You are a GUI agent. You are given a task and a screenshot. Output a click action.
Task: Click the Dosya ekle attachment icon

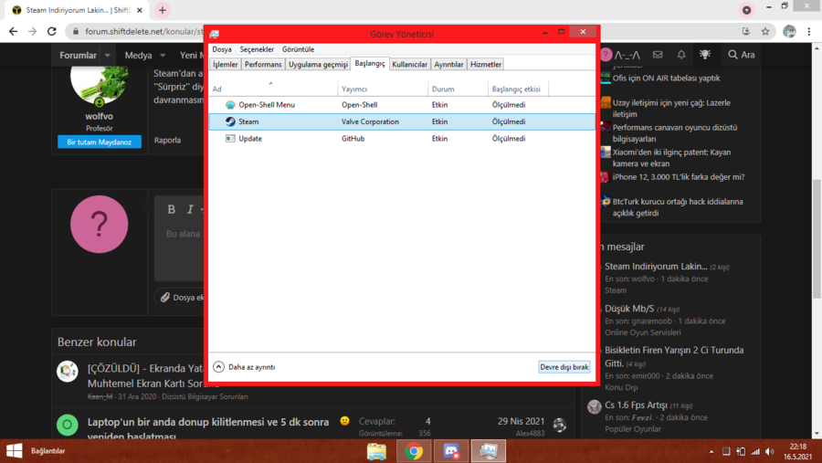(165, 298)
